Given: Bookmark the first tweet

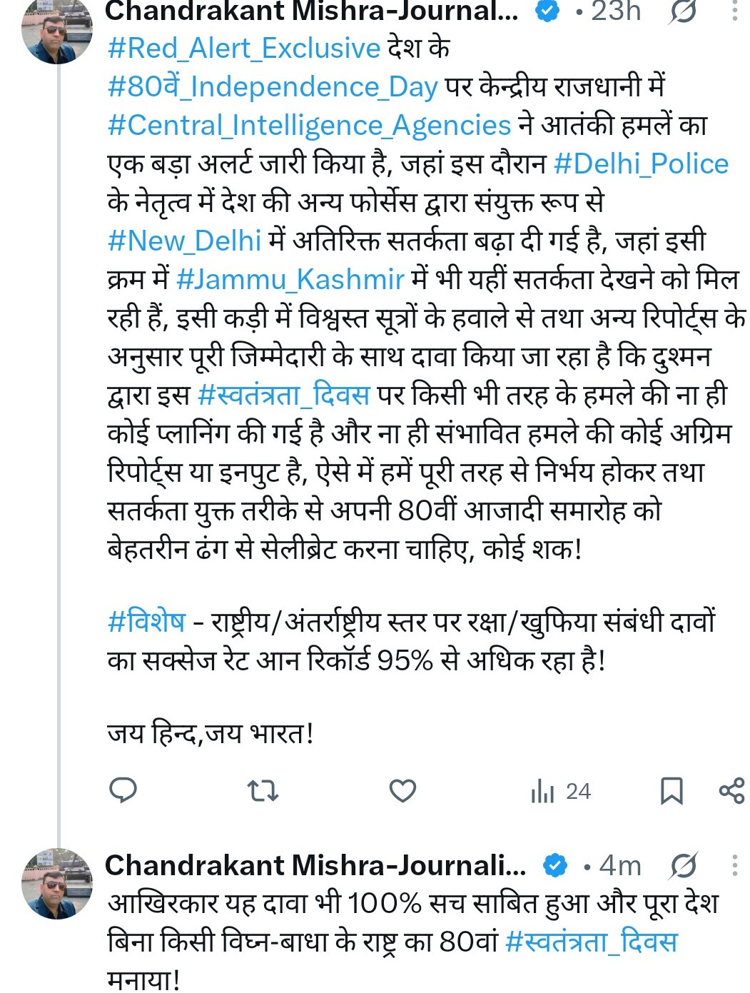Looking at the screenshot, I should point(672,791).
